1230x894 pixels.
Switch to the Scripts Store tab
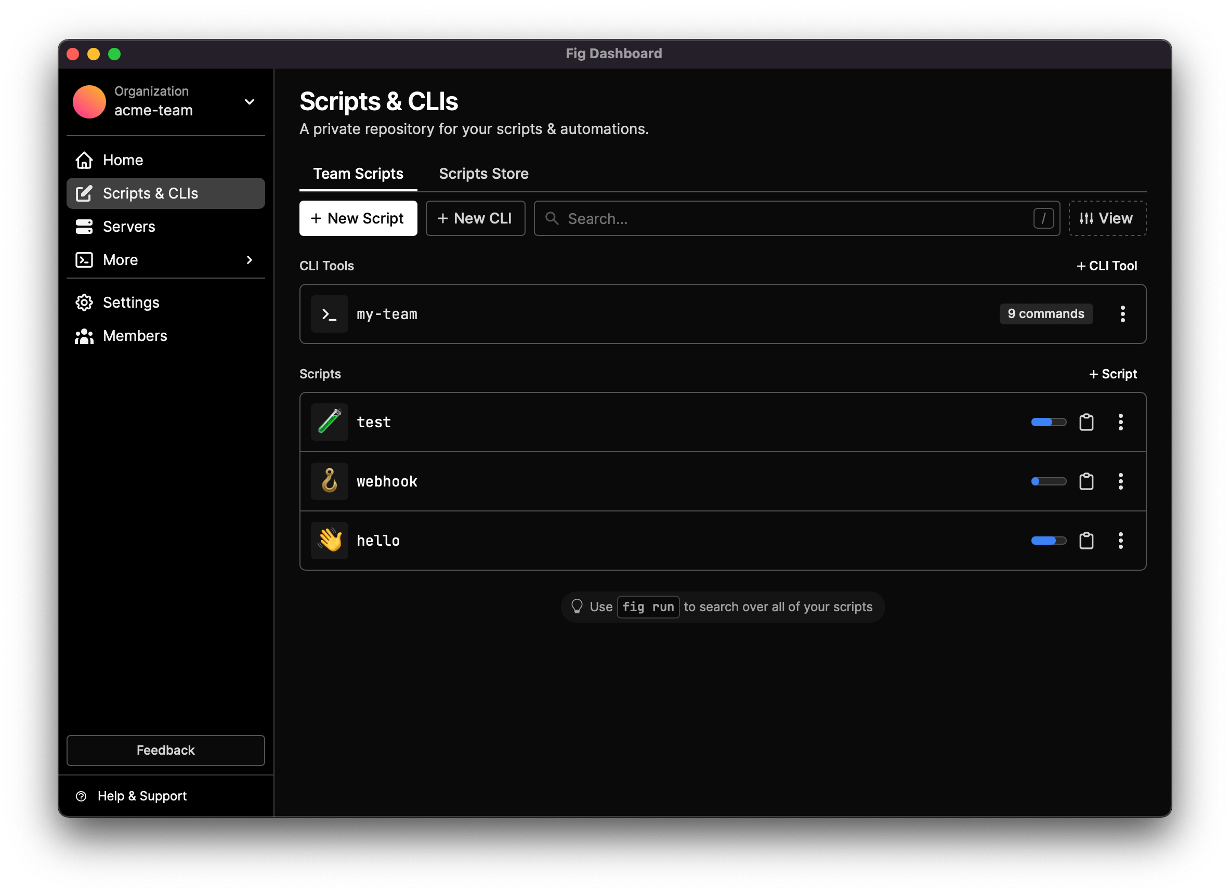(483, 174)
